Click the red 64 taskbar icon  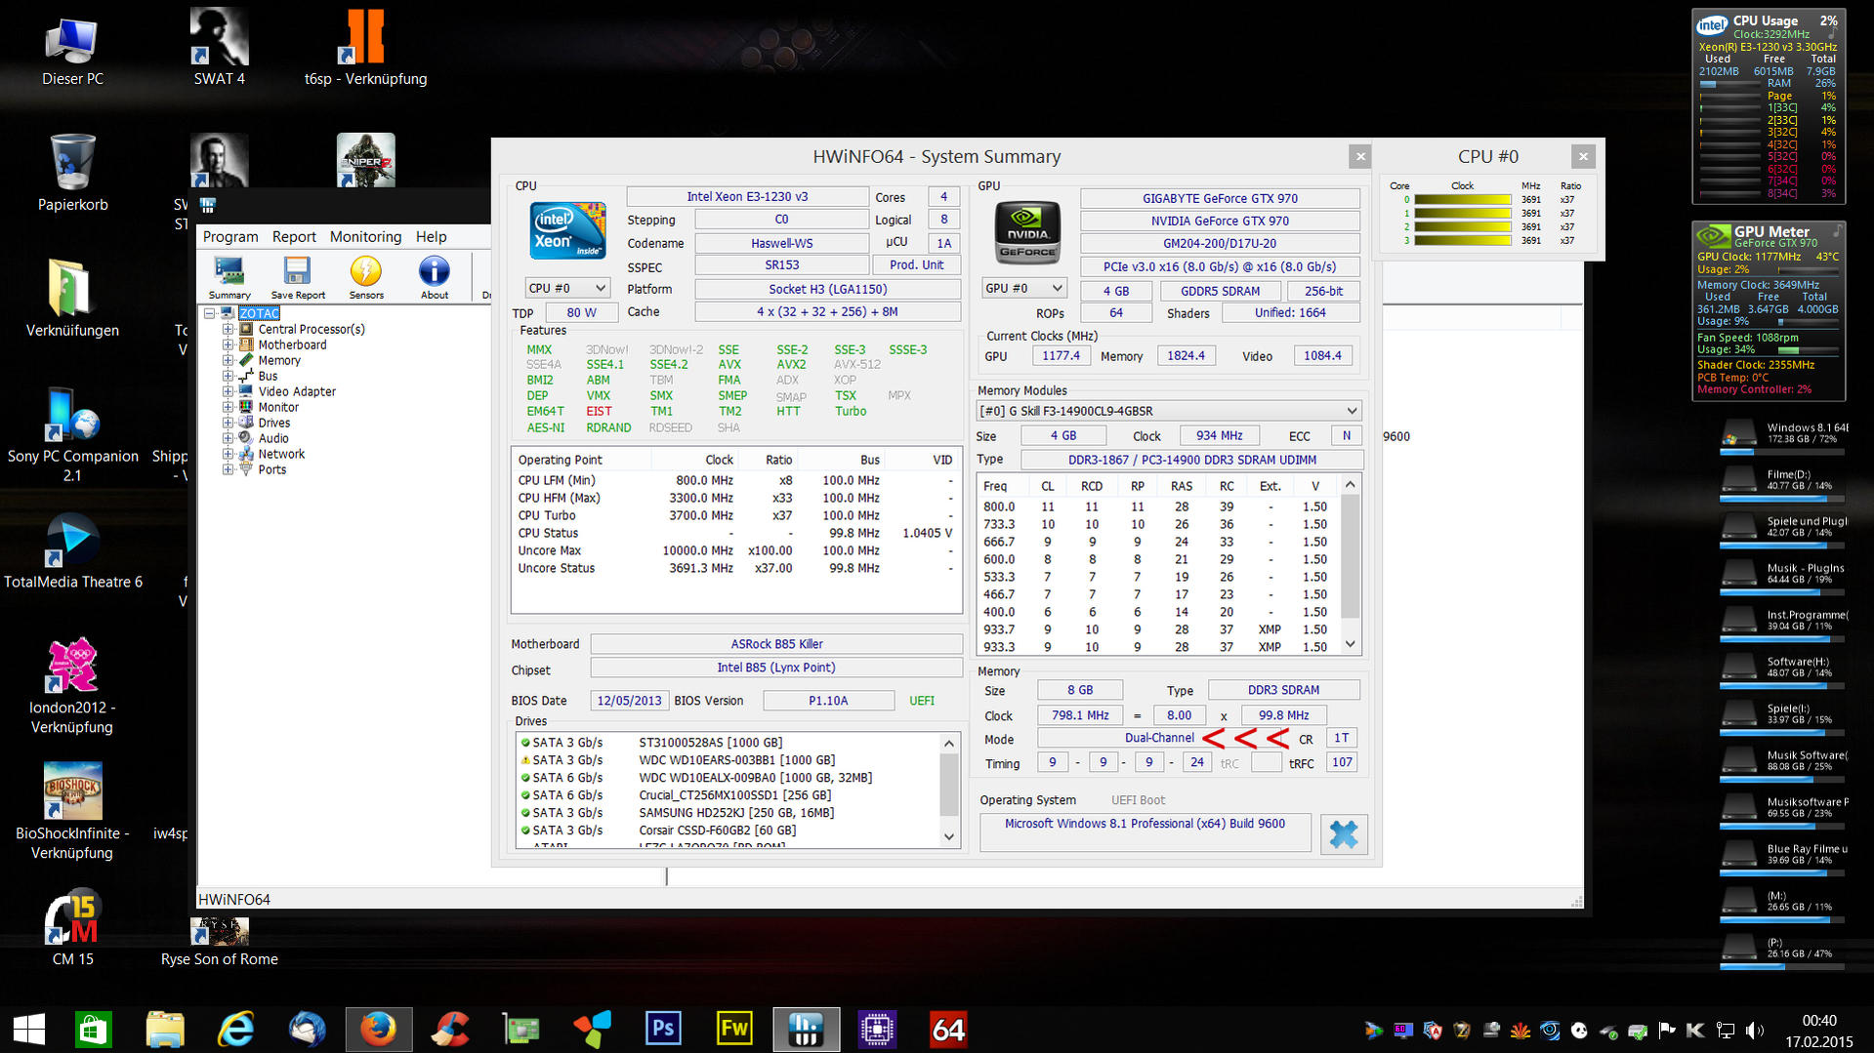[948, 1030]
